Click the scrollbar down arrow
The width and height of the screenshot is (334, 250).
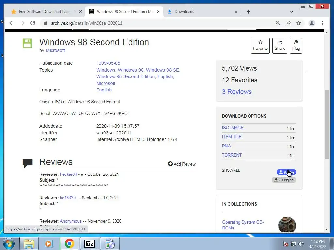point(326,229)
